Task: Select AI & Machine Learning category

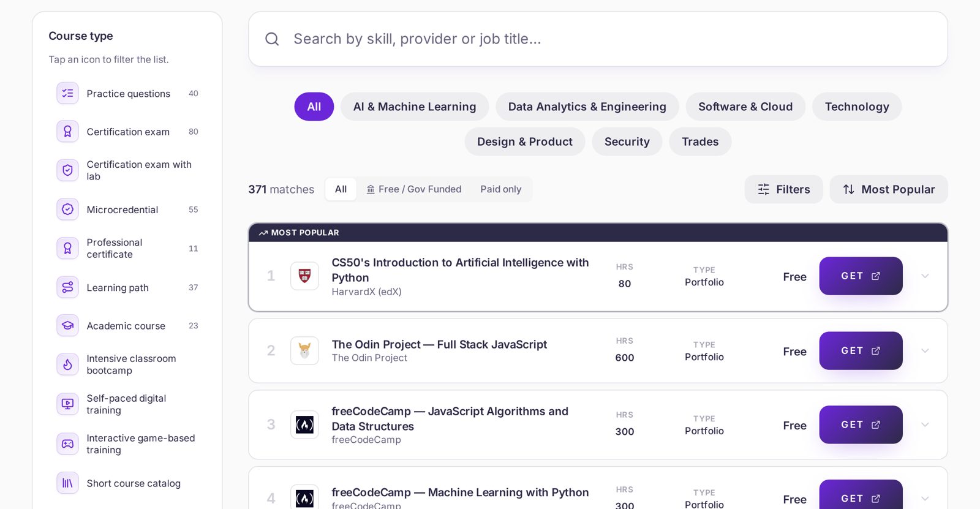Action: point(415,107)
